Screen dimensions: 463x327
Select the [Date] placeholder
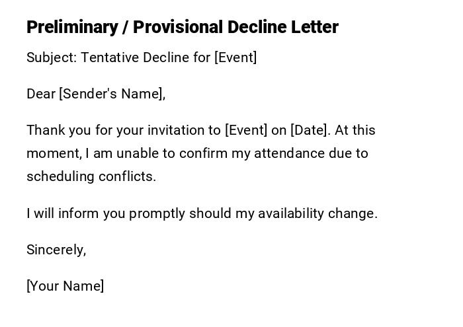pos(310,130)
